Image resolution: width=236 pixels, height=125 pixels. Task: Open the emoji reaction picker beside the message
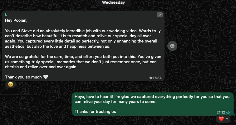coord(172,46)
